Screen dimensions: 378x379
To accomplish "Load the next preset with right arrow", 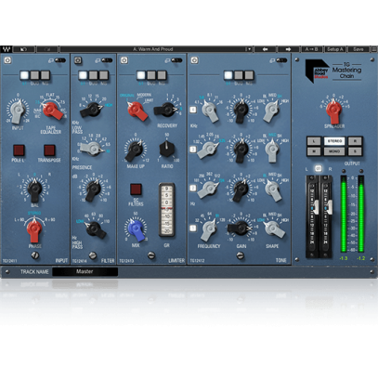I will 288,49.
